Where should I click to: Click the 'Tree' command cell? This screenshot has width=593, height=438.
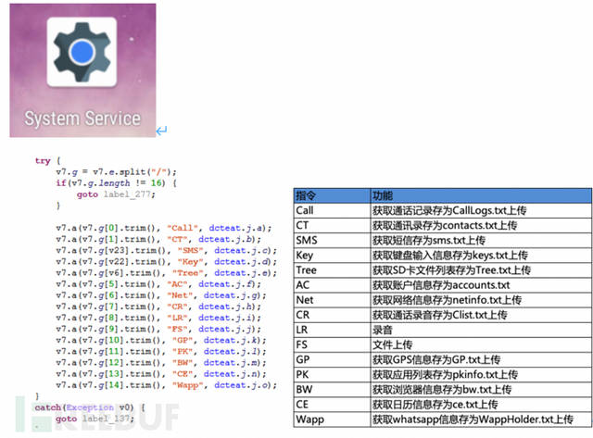pyautogui.click(x=332, y=269)
